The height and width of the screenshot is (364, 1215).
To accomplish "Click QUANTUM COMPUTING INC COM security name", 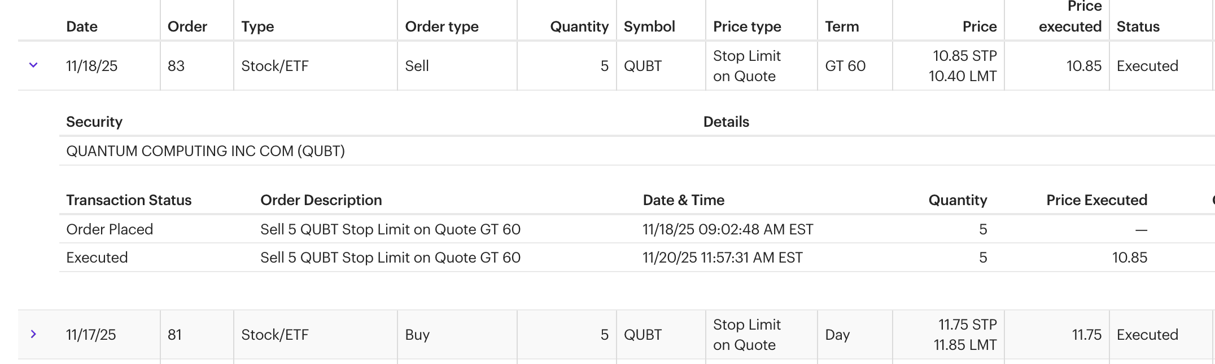I will pos(206,151).
